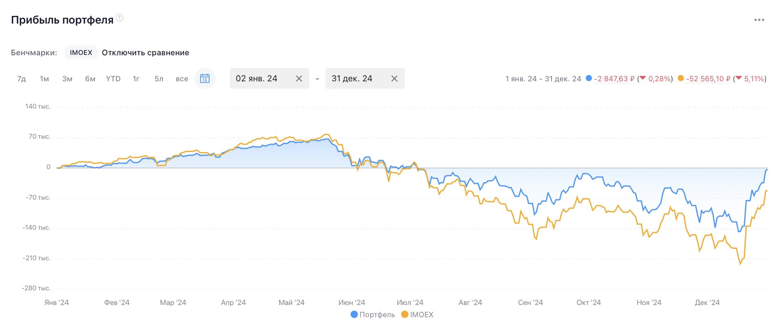Open the three-dot options menu
779x331 pixels.
click(759, 20)
